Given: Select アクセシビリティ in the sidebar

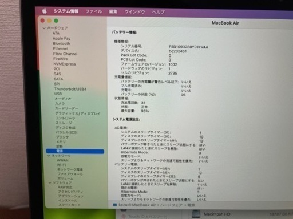Looking at the screenshot, I should 70,192.
